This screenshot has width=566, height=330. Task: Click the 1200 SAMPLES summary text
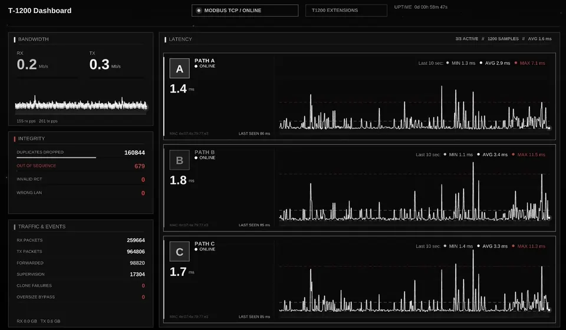(x=503, y=39)
